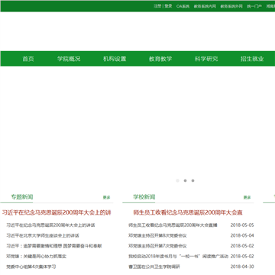
Task: Open article 党委中心组第4次集体学习
Action: 31,267
